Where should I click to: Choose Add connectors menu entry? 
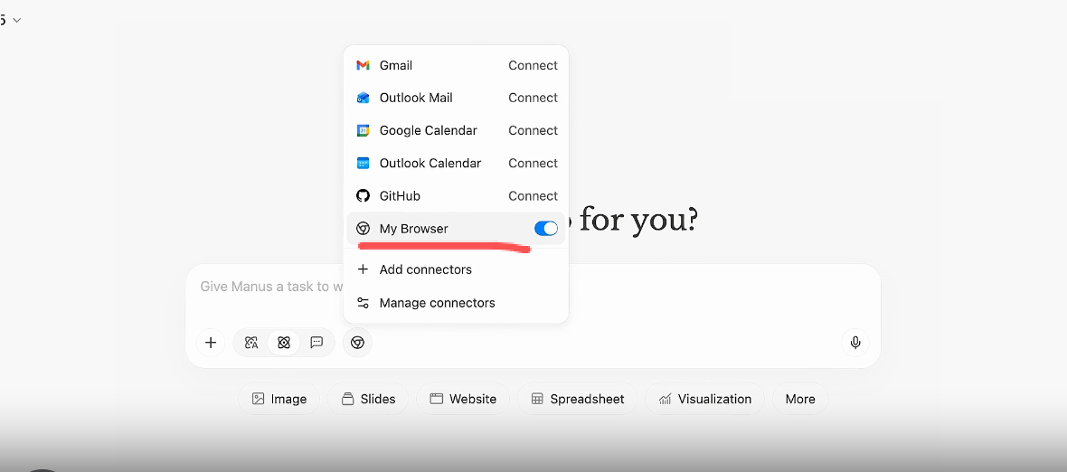(x=456, y=269)
